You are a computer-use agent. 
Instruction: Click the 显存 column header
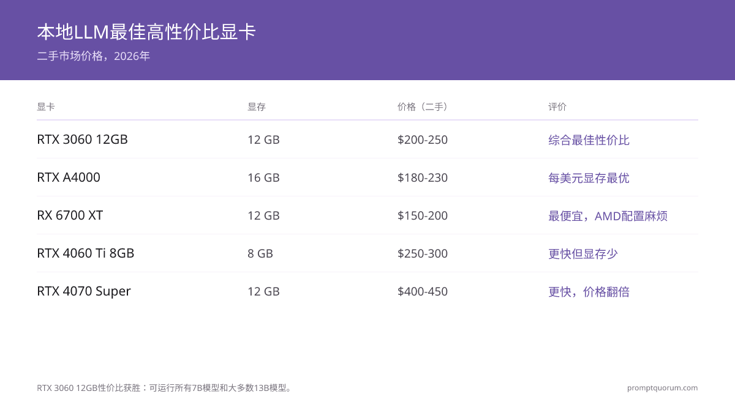click(x=257, y=106)
